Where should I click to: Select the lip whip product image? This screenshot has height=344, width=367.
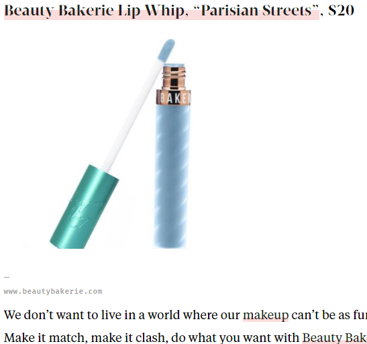click(x=121, y=144)
